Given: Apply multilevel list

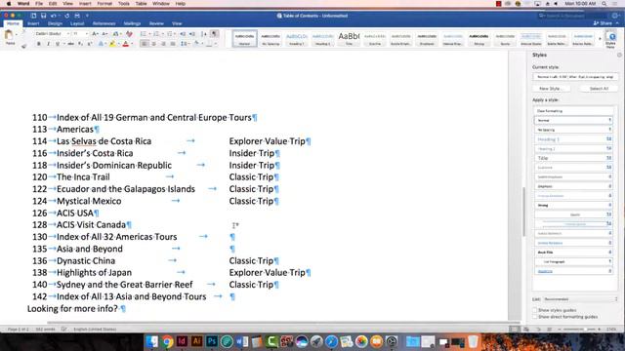Looking at the screenshot, I should coord(169,34).
